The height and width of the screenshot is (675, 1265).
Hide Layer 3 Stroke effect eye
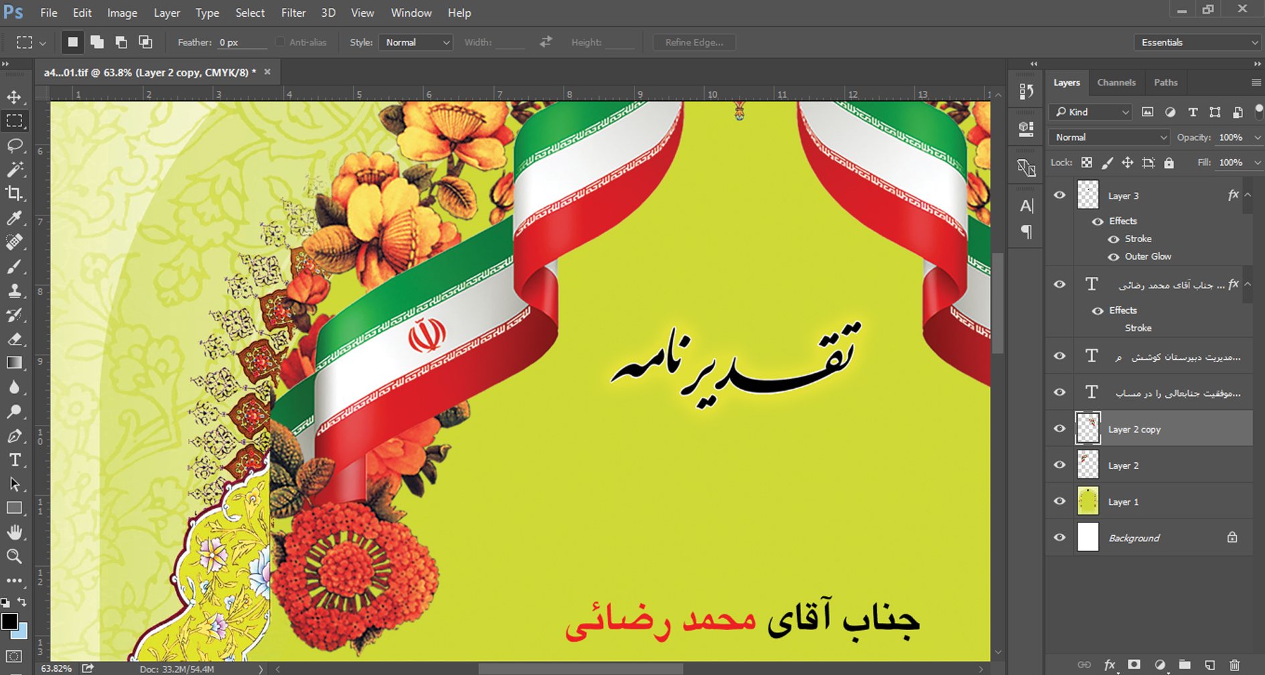(x=1114, y=239)
